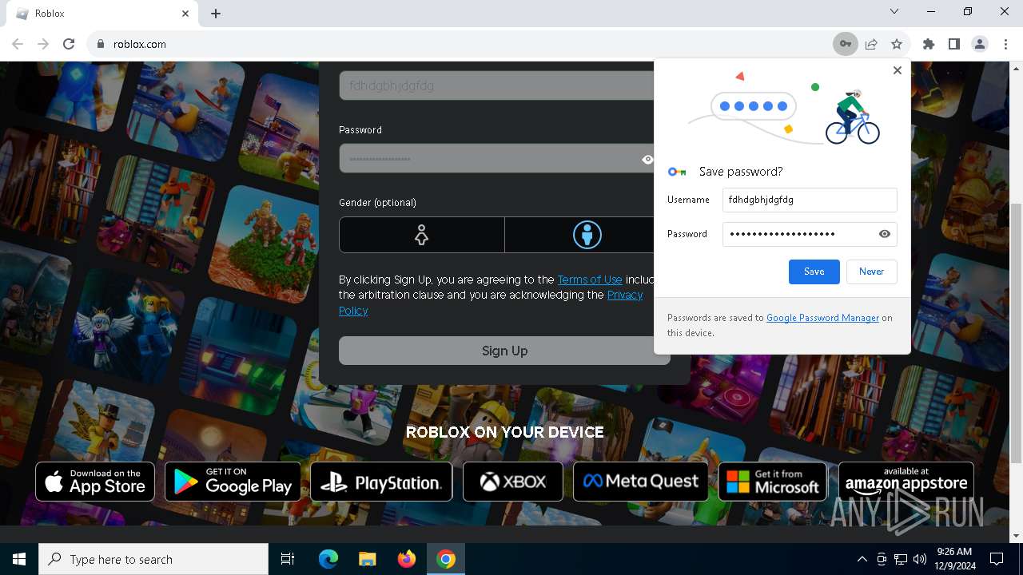Viewport: 1023px width, 575px height.
Task: Click the forward navigation arrow
Action: (x=43, y=44)
